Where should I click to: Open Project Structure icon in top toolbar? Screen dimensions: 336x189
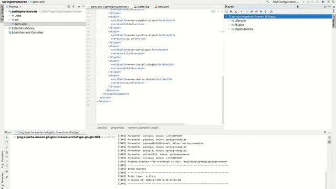323,2
